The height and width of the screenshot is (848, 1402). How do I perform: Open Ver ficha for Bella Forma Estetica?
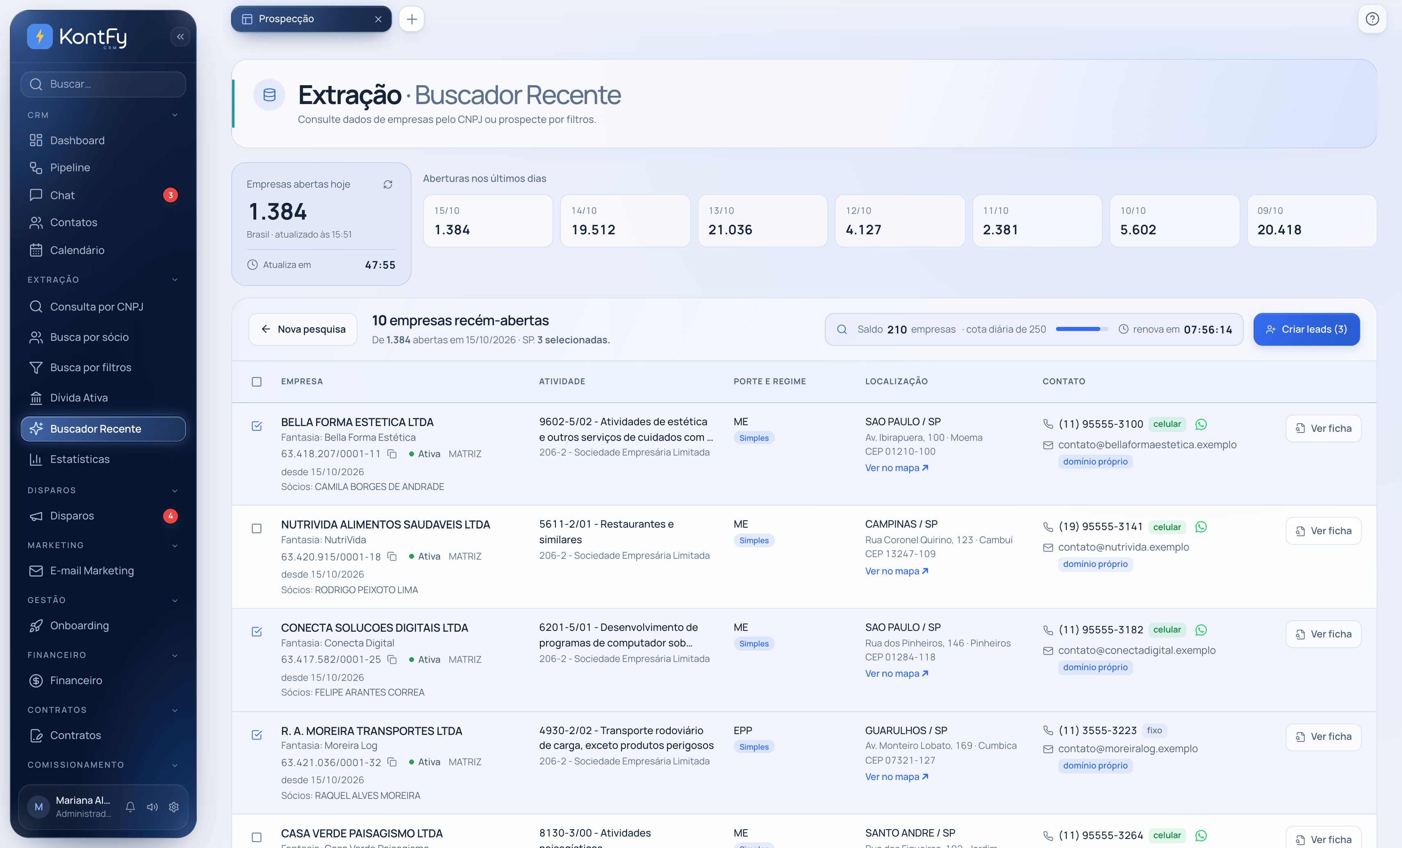[1323, 428]
